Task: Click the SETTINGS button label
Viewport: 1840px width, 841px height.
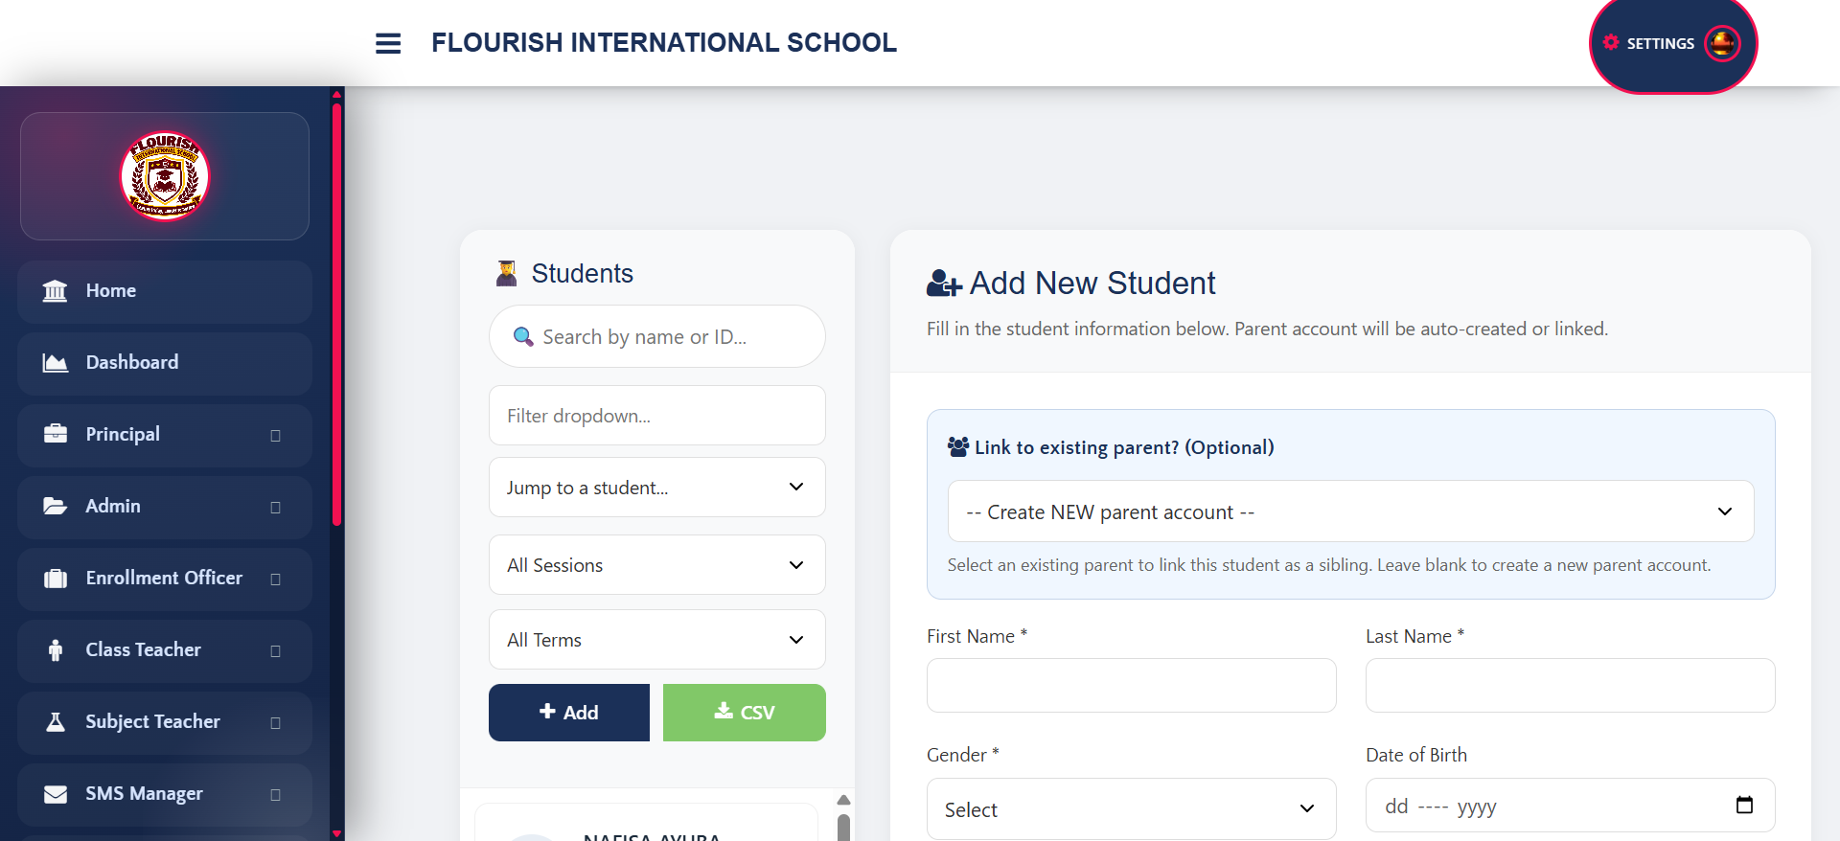Action: (1661, 43)
